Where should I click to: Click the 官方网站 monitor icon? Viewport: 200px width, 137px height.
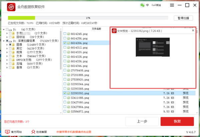[x=7, y=132]
